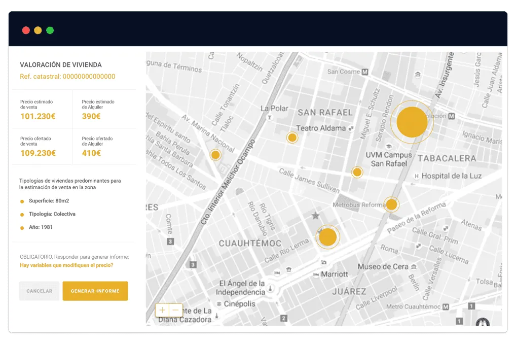Image resolution: width=516 pixels, height=344 pixels.
Task: Open the compass icon at map corner
Action: coord(483,322)
